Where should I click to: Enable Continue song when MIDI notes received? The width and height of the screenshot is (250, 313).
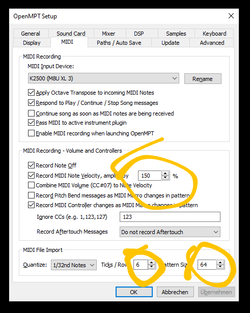(31, 113)
